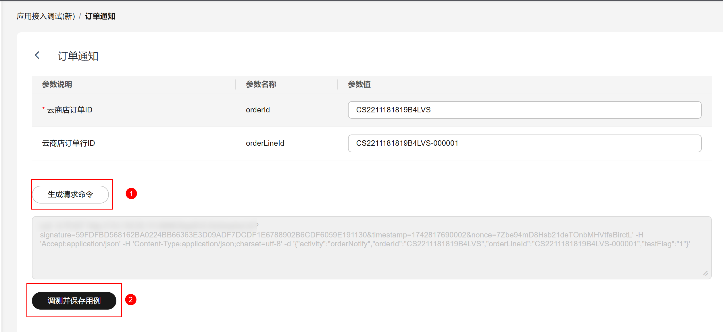The width and height of the screenshot is (723, 332).
Task: Click the 参数值 column header
Action: (359, 85)
